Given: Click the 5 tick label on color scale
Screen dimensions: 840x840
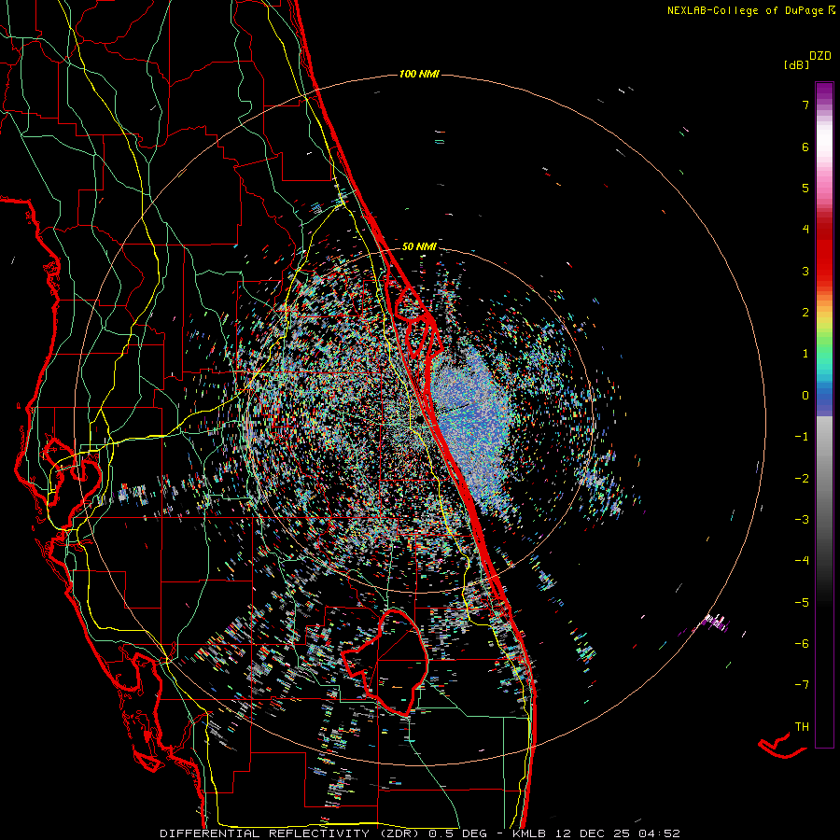Looking at the screenshot, I should 805,188.
